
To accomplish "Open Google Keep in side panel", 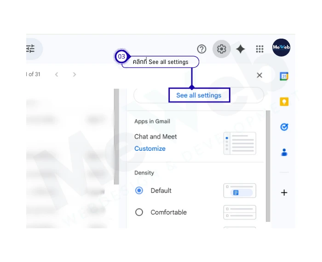I will [284, 102].
